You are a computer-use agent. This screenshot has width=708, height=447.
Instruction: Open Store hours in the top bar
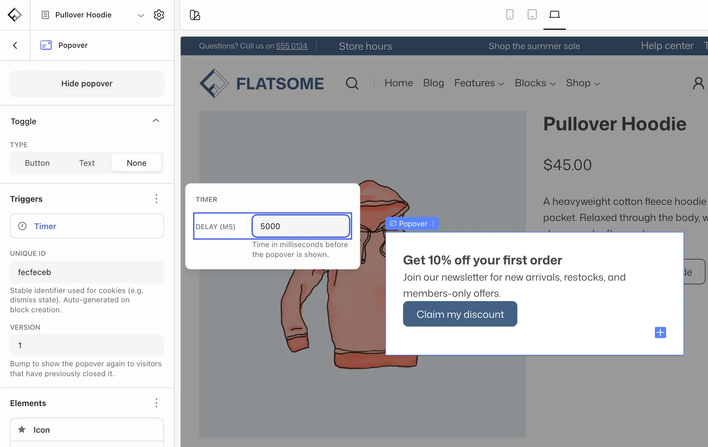[365, 46]
